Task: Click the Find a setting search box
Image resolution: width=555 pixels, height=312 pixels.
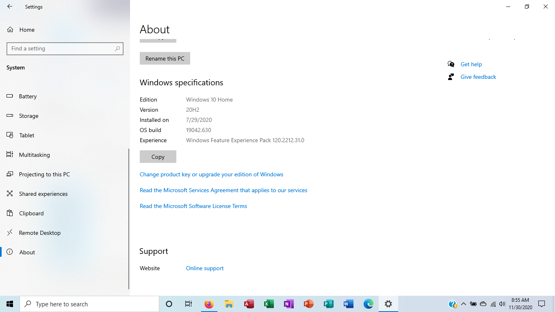Action: coord(65,48)
